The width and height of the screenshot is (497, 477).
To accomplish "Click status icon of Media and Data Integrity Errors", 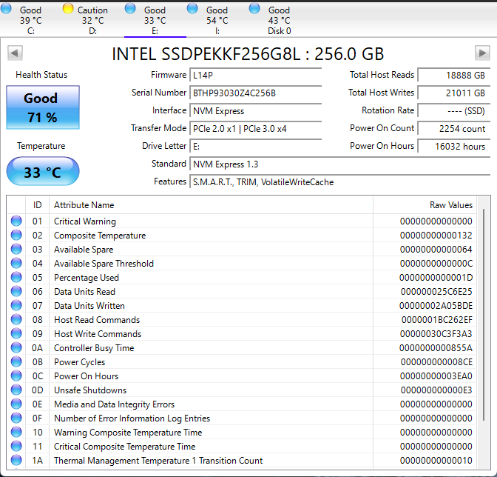I will 16,404.
